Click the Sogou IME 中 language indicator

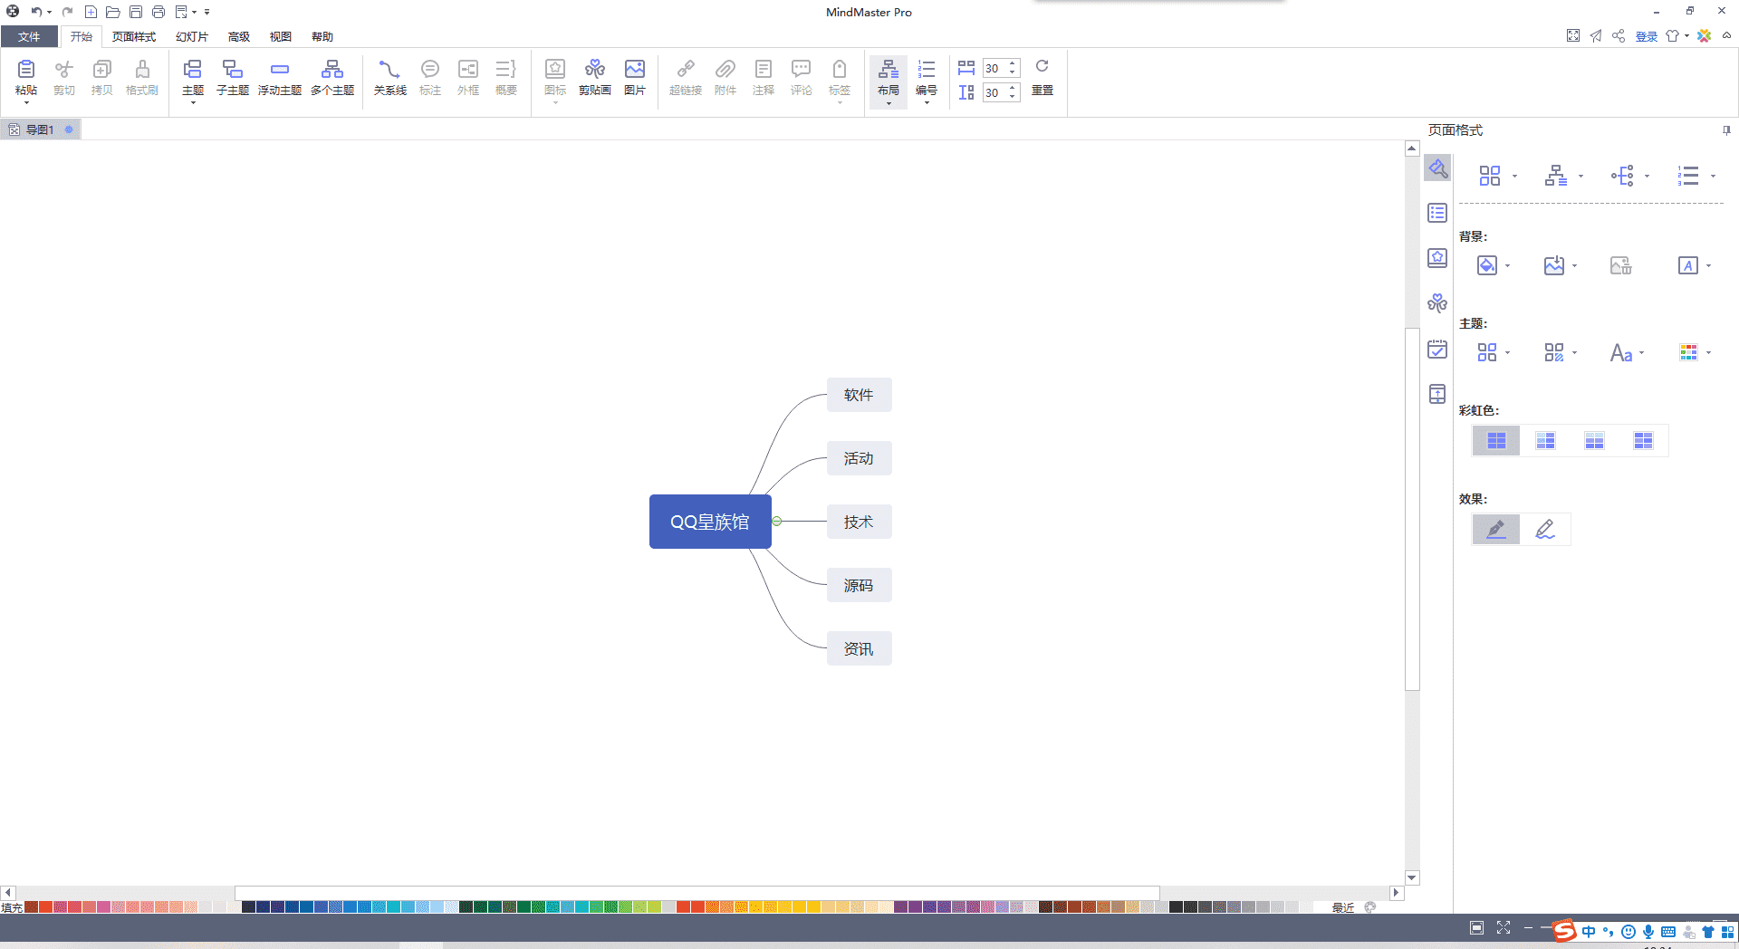click(1589, 932)
